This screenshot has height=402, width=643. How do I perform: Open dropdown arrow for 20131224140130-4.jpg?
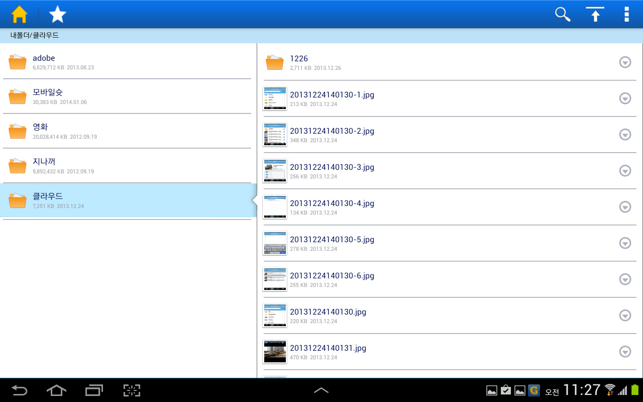pyautogui.click(x=625, y=207)
